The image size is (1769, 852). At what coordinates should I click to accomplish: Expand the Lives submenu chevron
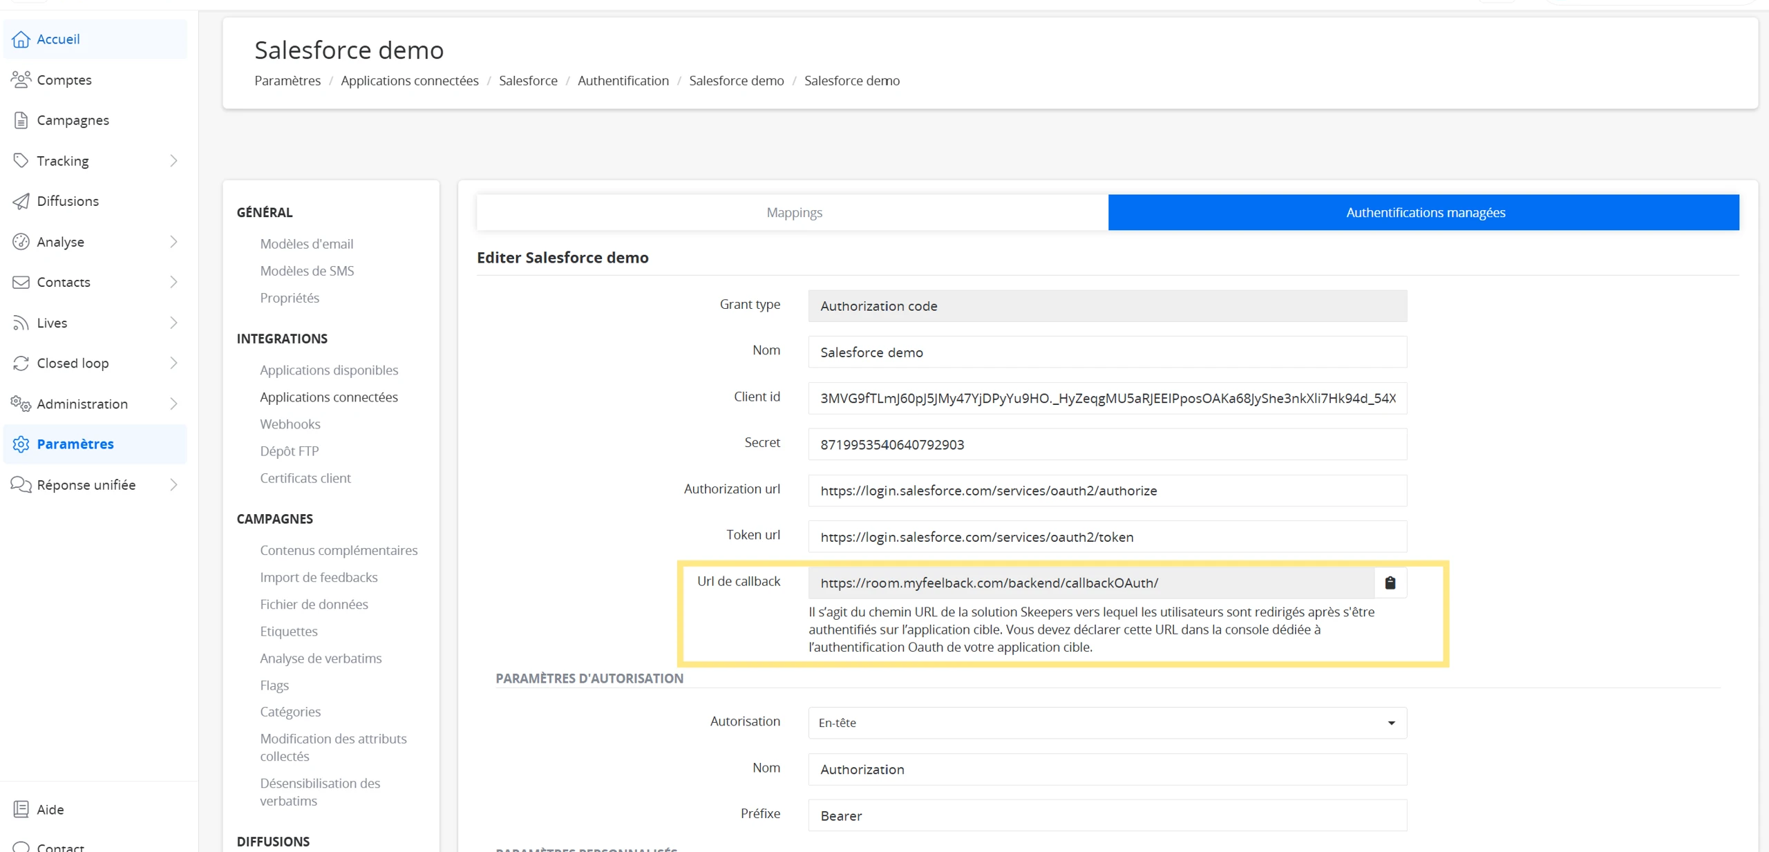click(173, 323)
